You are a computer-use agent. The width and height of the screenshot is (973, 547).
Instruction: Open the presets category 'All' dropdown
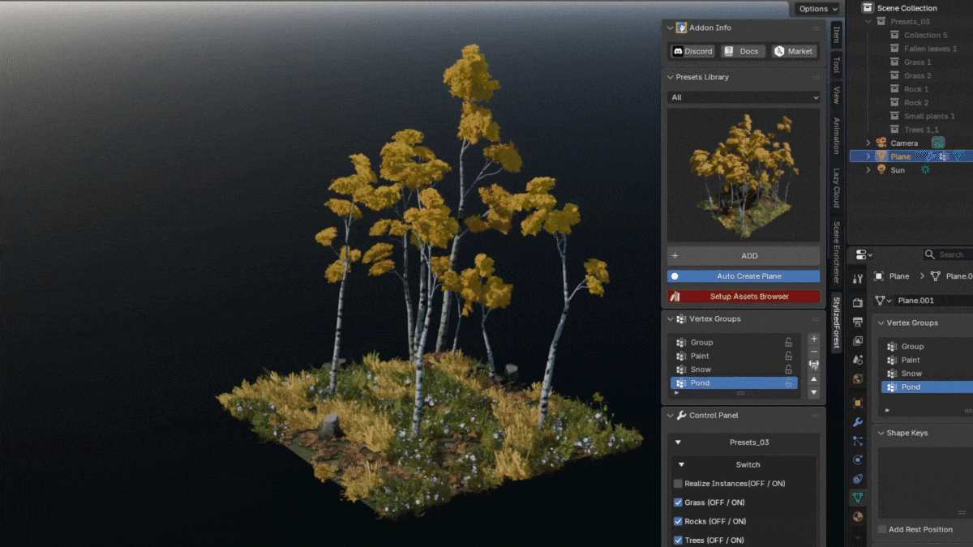click(744, 97)
